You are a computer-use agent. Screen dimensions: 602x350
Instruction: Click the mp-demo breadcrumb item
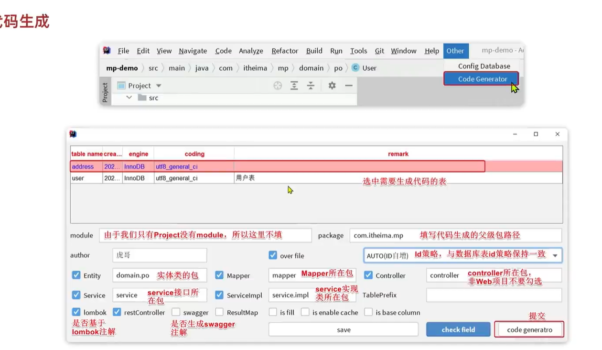[122, 68]
